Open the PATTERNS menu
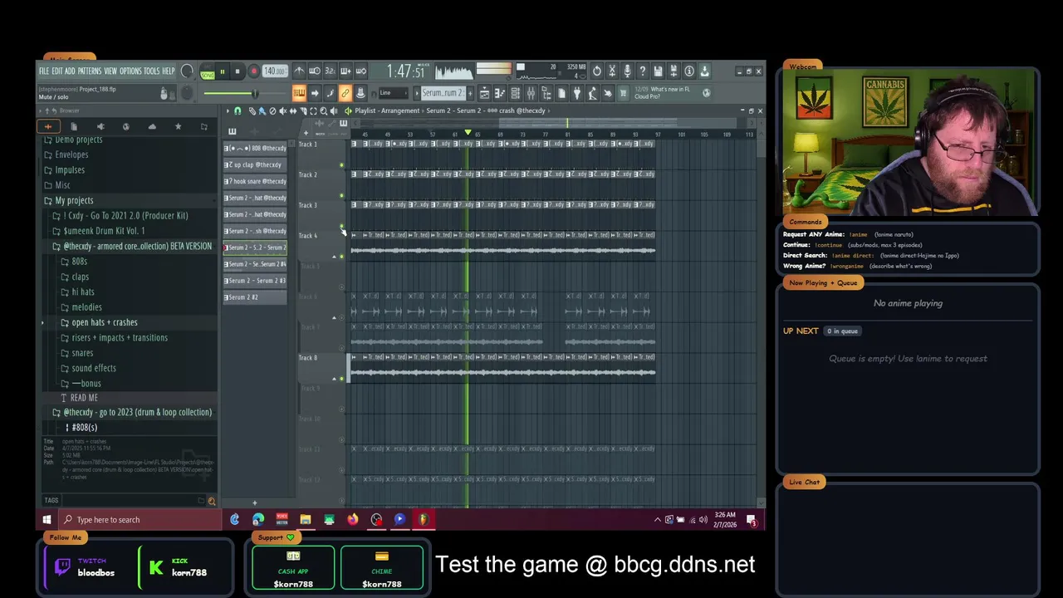This screenshot has width=1063, height=598. (x=90, y=71)
